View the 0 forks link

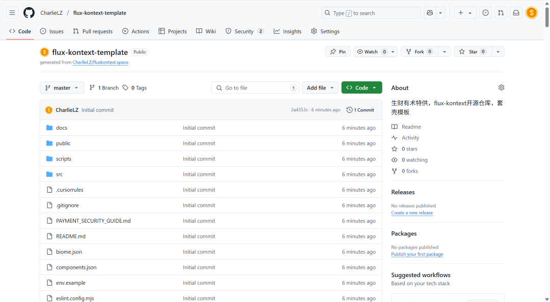tap(405, 171)
